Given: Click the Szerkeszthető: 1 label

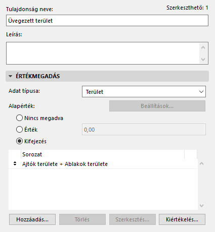Looking at the screenshot, I should (187, 8).
